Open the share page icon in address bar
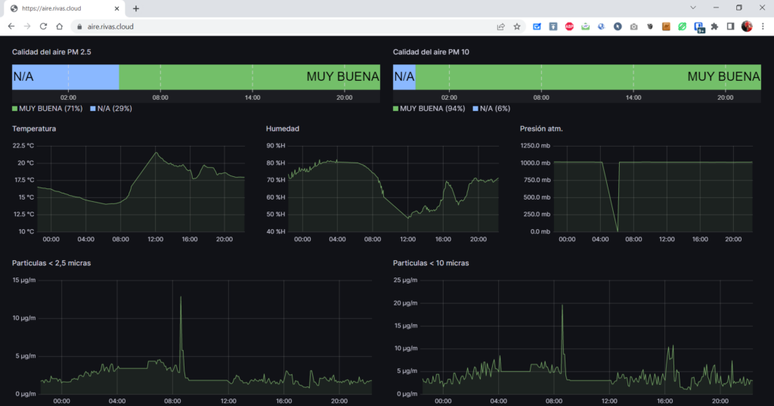Image resolution: width=774 pixels, height=406 pixels. click(x=500, y=26)
